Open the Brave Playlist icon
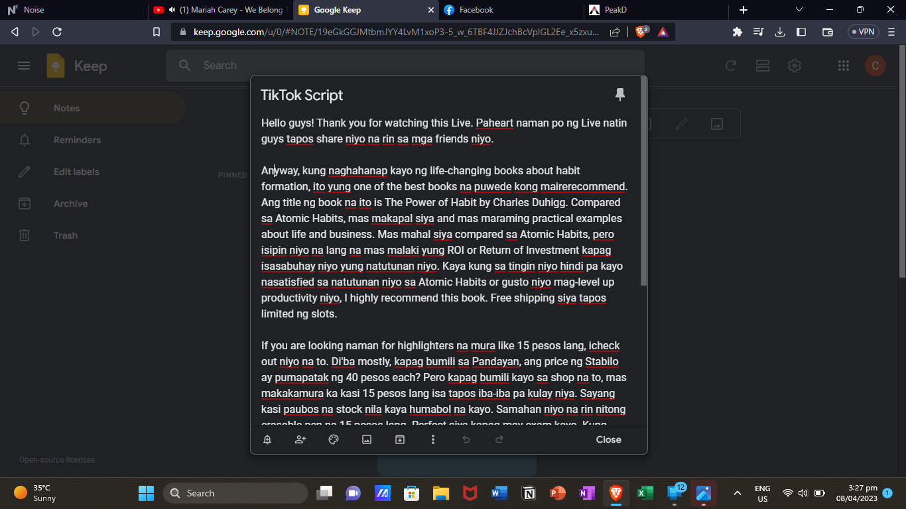 [759, 32]
